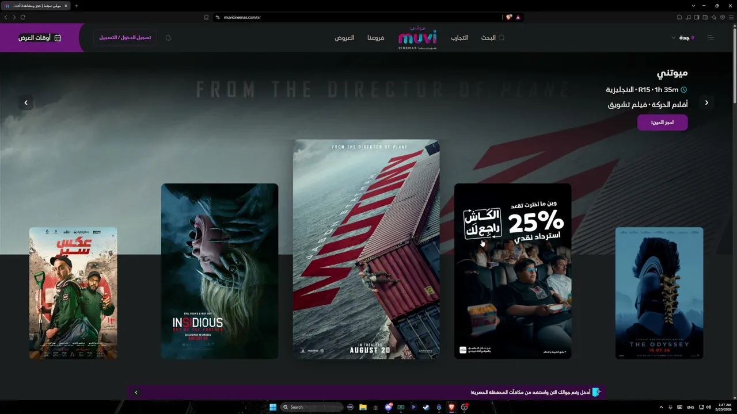737x414 pixels.
Task: Reload the page with the browser refresh icon
Action: (x=23, y=17)
